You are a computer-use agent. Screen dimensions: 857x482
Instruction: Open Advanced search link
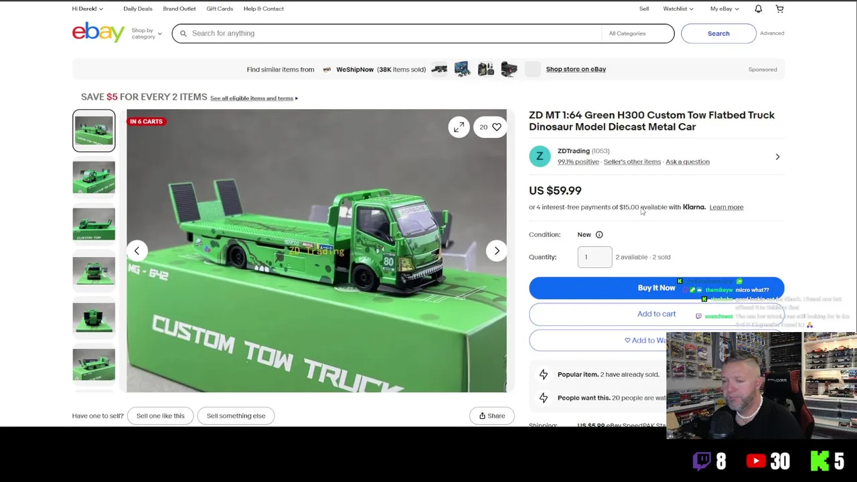click(772, 33)
